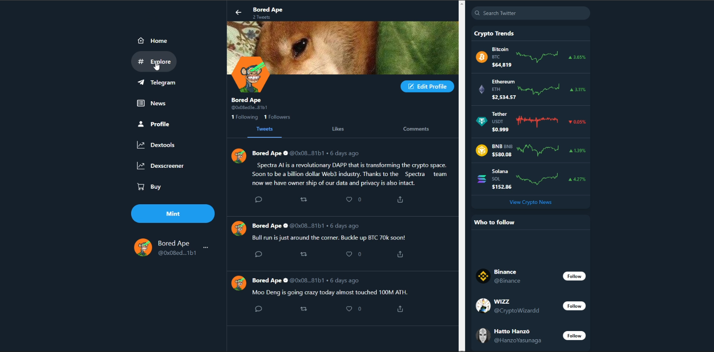Expand Bitcoin trend details
The height and width of the screenshot is (352, 714).
point(530,57)
